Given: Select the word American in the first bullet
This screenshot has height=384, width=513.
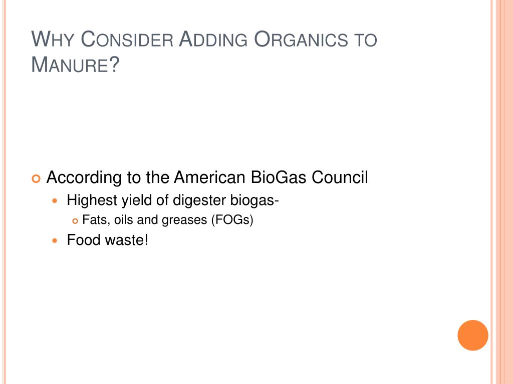Looking at the screenshot, I should click(x=209, y=177).
